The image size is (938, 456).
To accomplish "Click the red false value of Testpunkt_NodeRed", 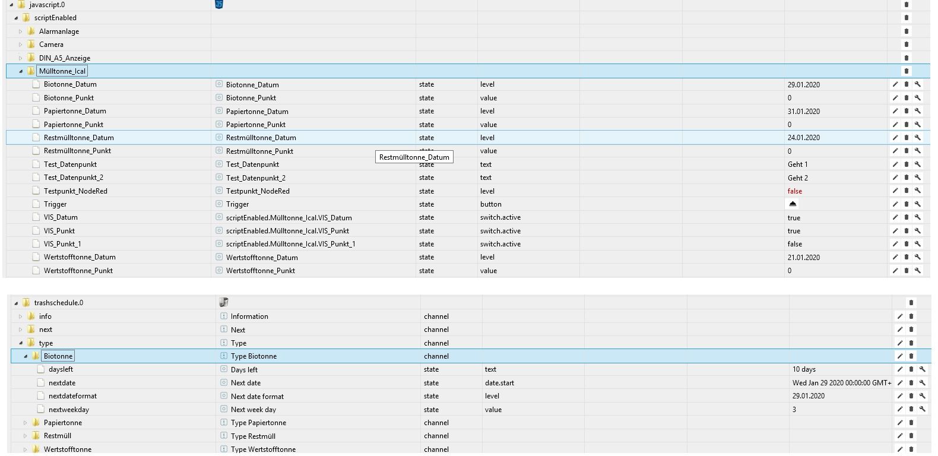I will [794, 191].
